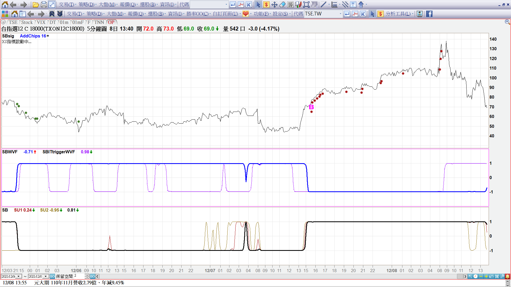Click the red heart favorites icon
Image resolution: width=511 pixels, height=287 pixels.
[245, 14]
